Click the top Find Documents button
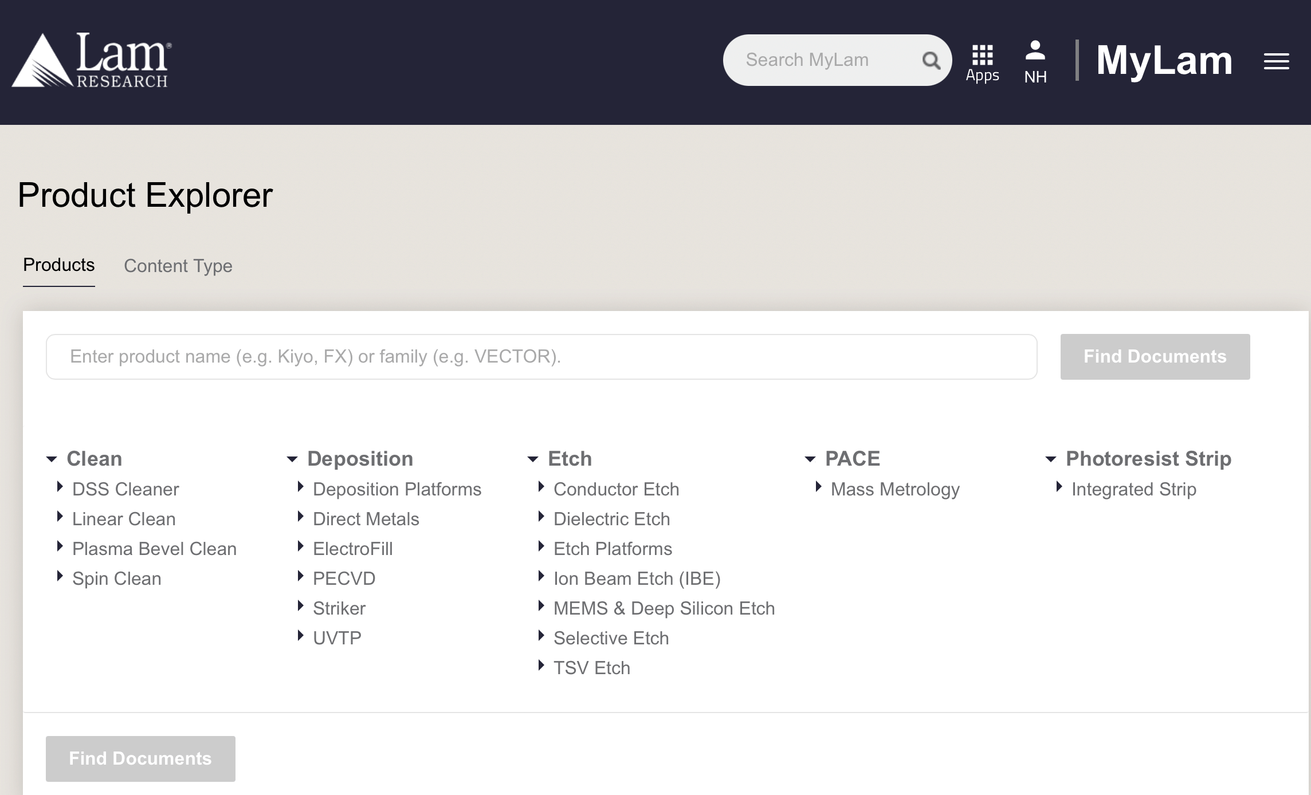 tap(1155, 356)
